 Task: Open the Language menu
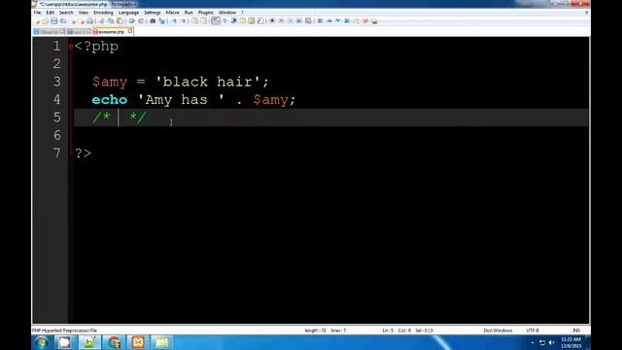[128, 13]
